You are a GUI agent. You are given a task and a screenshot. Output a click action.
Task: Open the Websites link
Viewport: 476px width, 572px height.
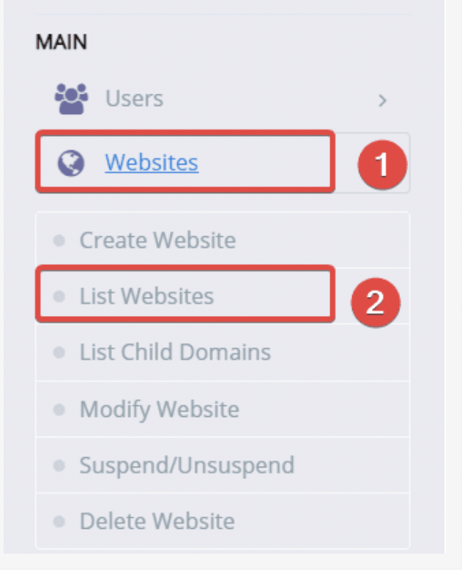(x=152, y=162)
